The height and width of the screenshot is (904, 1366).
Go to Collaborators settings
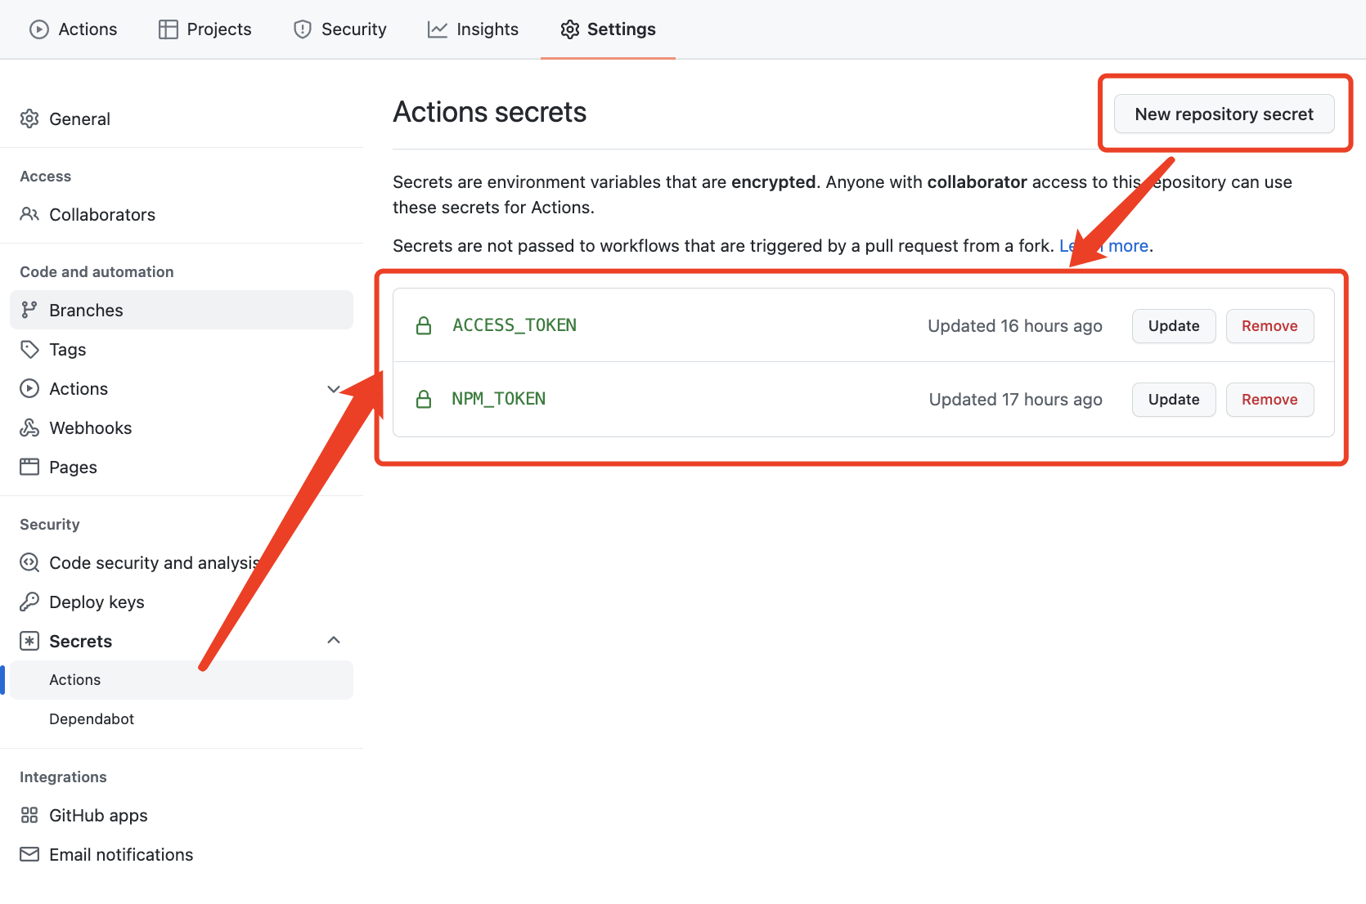(x=182, y=214)
